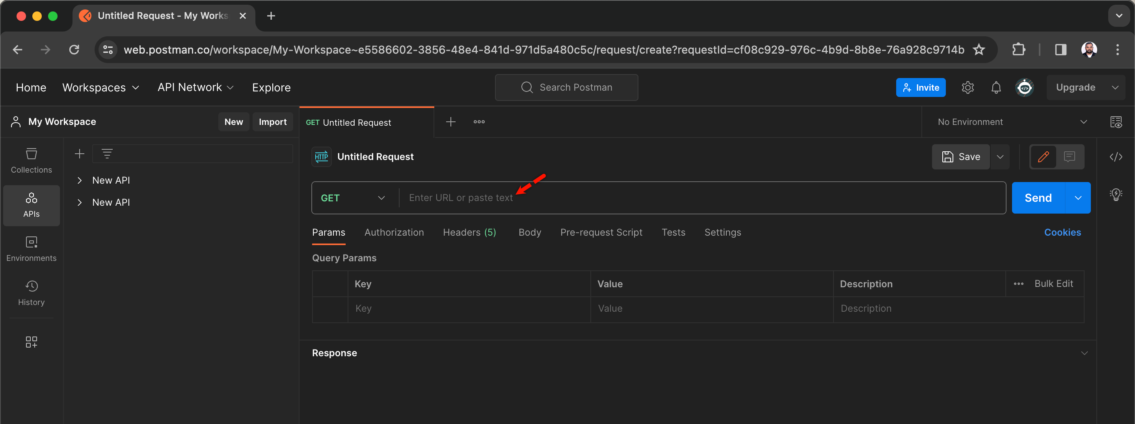Click the Save button
The width and height of the screenshot is (1135, 424).
(960, 156)
